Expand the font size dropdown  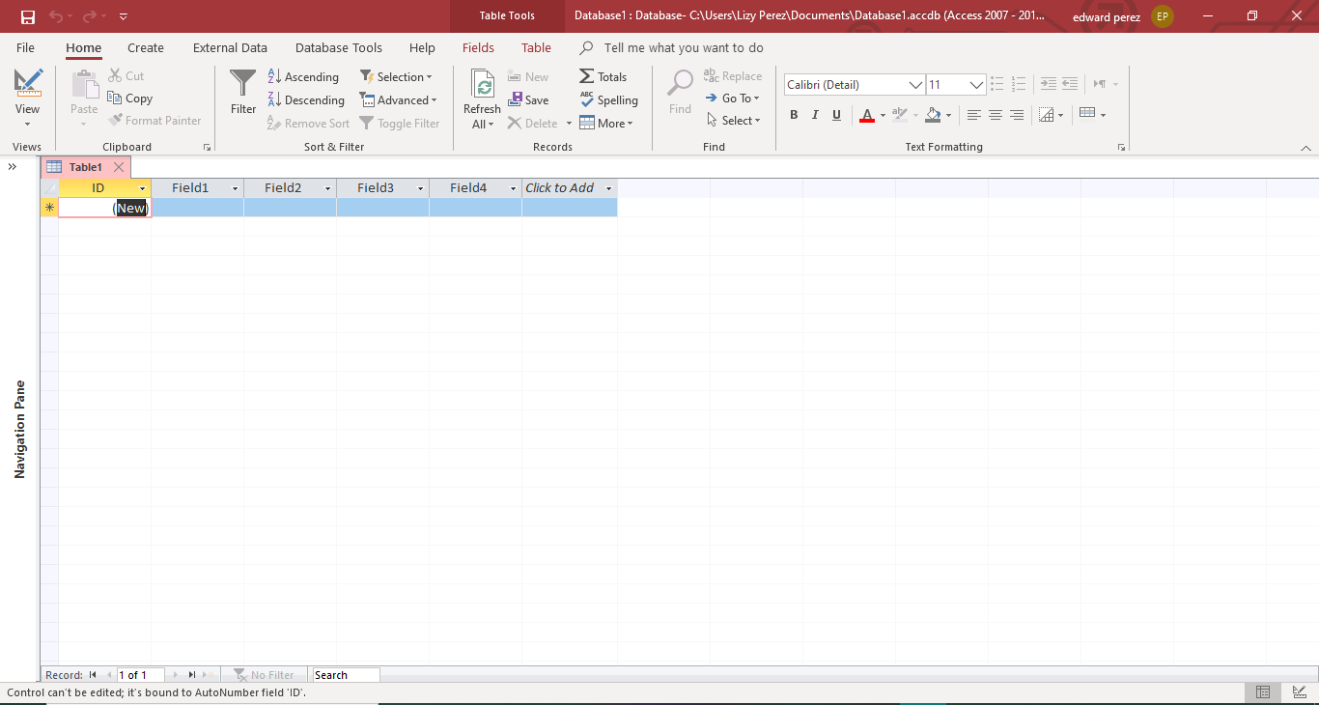(977, 85)
